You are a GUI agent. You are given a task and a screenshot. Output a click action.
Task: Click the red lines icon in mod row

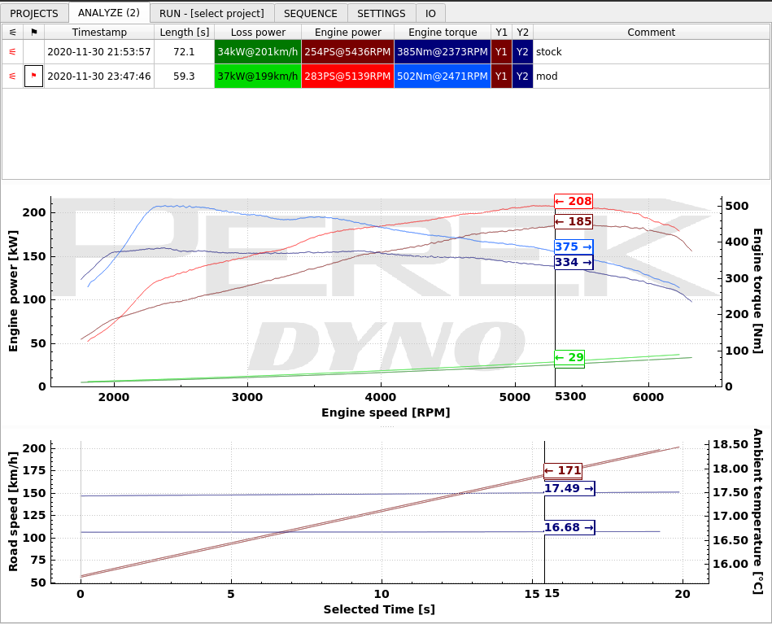13,76
